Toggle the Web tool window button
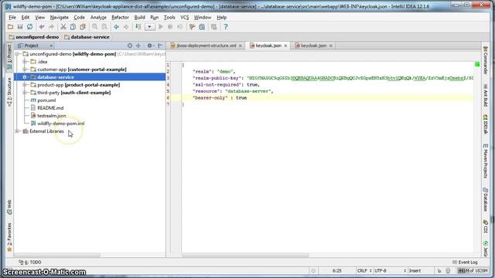Image resolution: width=495 pixels, height=278 pixels. (x=9, y=207)
